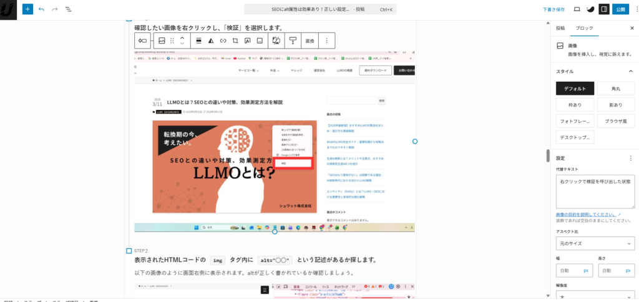Move the image block up

click(x=182, y=37)
